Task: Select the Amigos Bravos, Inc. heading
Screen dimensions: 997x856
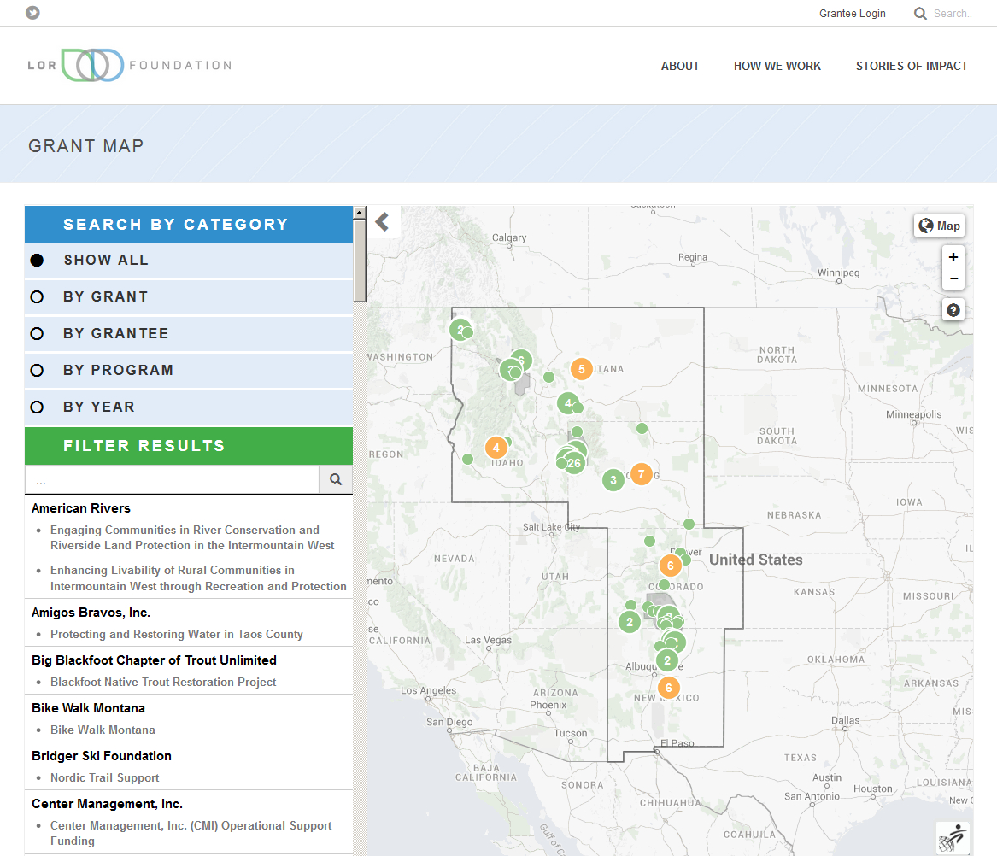Action: click(91, 613)
